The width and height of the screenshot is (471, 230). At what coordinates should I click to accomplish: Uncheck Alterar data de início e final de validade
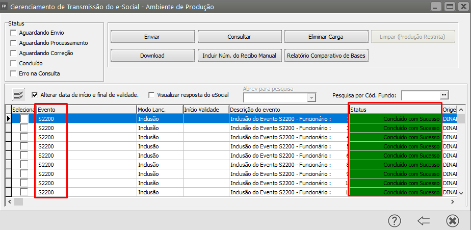click(35, 95)
